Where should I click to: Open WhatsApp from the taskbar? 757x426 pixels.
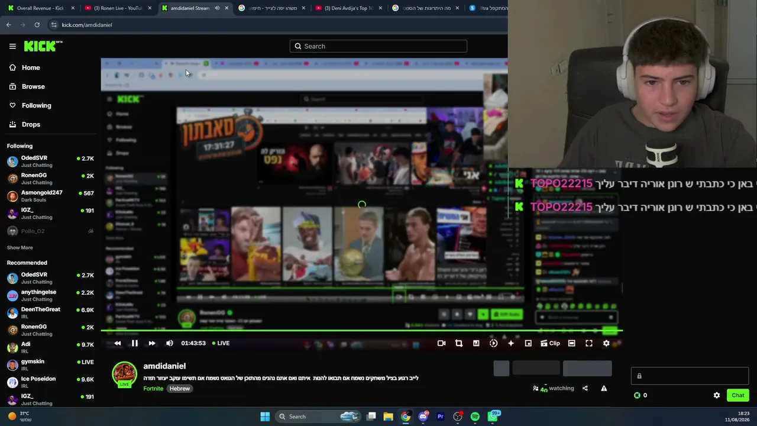493,417
